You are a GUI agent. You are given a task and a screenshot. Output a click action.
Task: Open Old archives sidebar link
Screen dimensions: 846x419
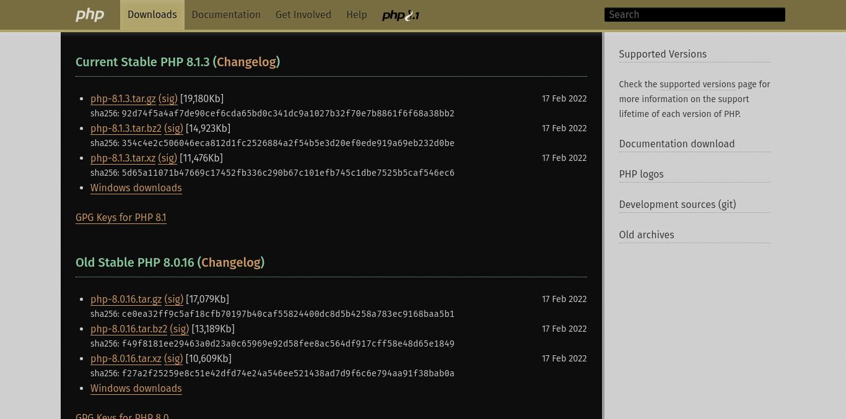click(x=647, y=235)
